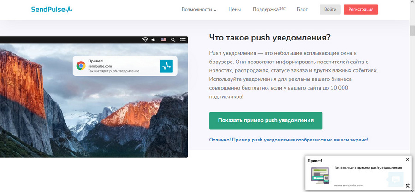
Task: Click the blue SendPulse pulse icon in demo
Action: 166,66
